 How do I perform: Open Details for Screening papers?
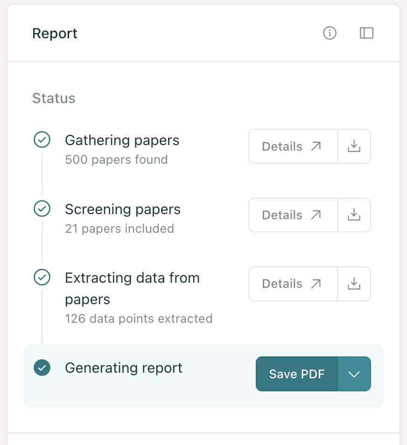[x=293, y=215]
